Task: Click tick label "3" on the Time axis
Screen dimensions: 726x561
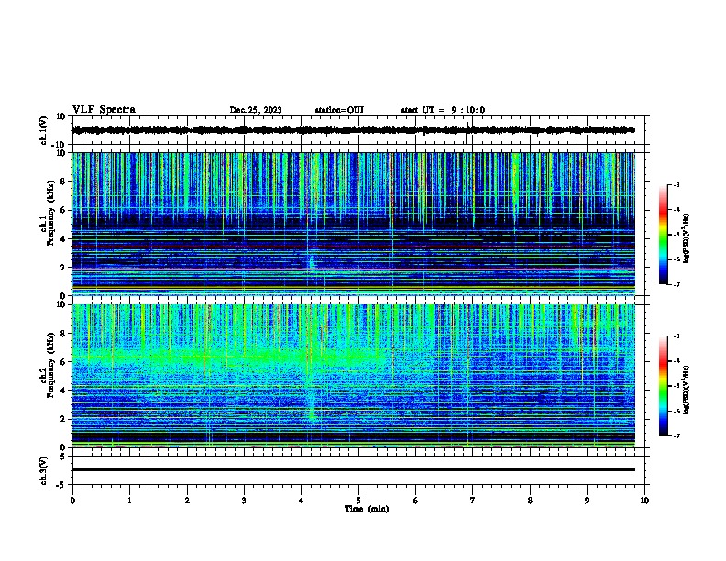Action: coord(244,500)
